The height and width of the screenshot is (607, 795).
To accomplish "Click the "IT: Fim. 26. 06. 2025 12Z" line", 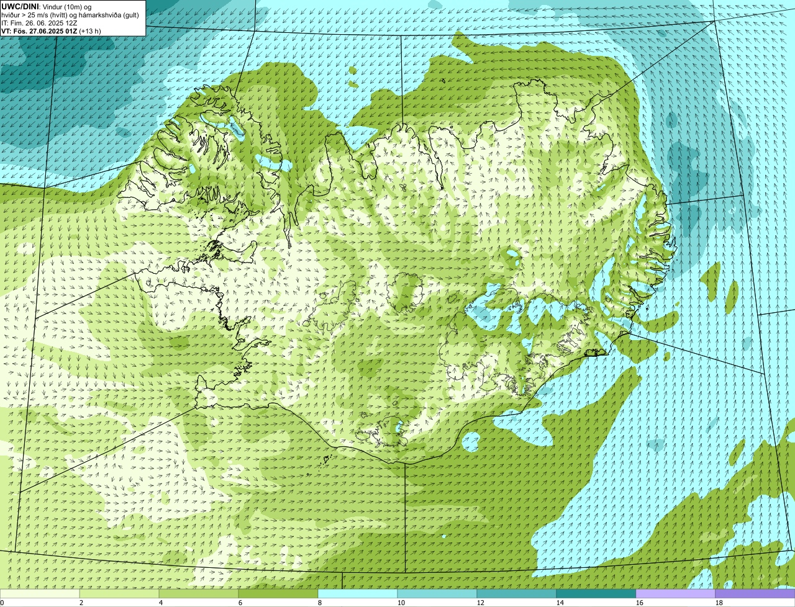I will tap(40, 23).
